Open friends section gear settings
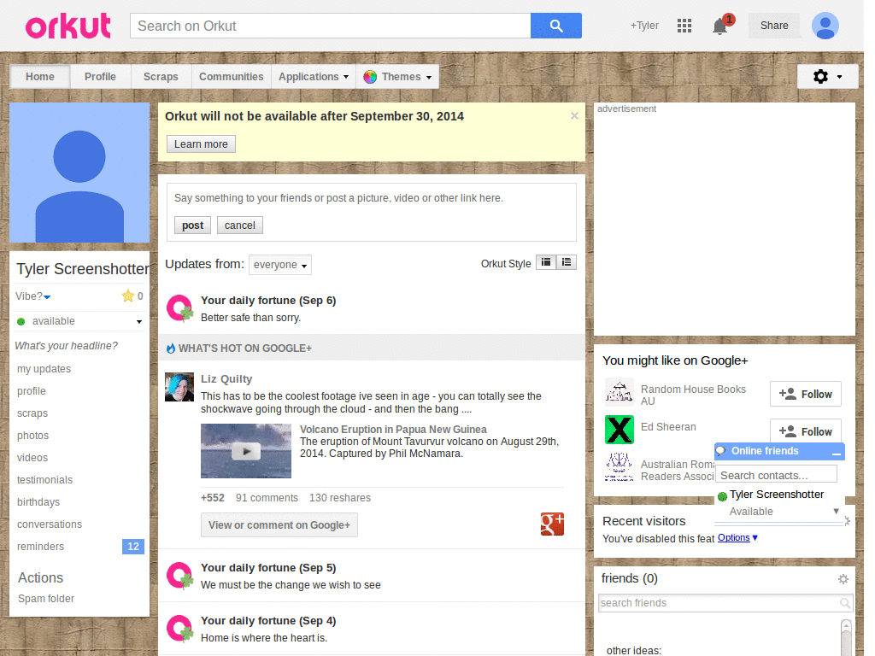 tap(843, 579)
